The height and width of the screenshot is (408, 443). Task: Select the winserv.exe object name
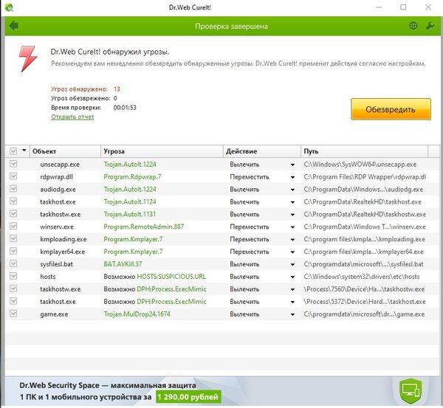tap(57, 227)
